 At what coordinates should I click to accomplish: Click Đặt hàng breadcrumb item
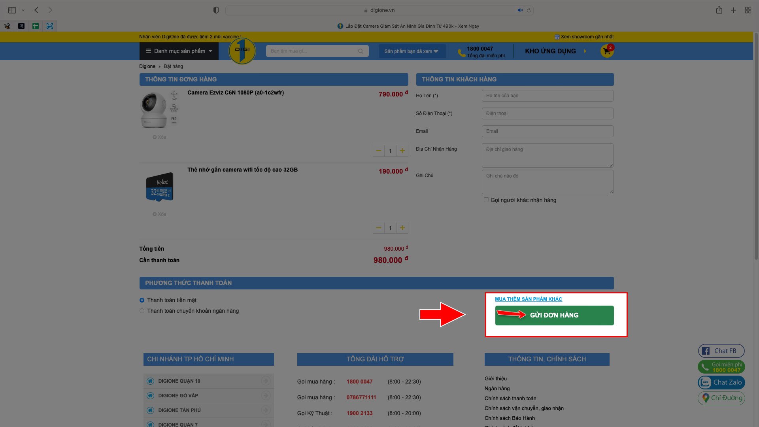173,66
